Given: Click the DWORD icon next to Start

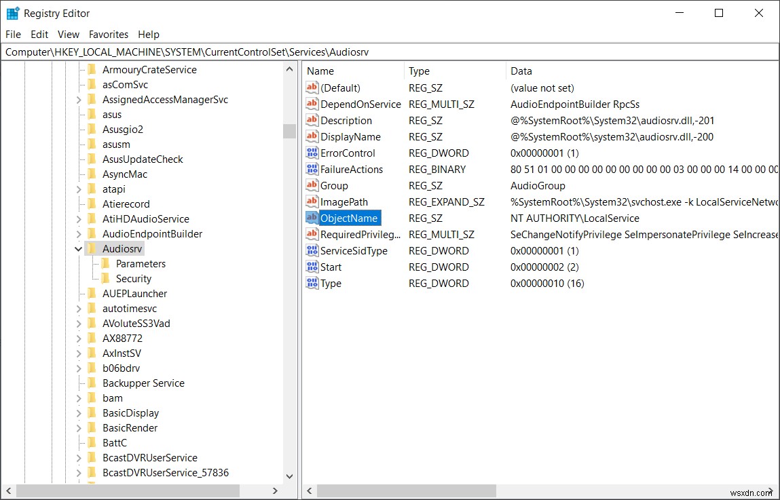Looking at the screenshot, I should [311, 267].
